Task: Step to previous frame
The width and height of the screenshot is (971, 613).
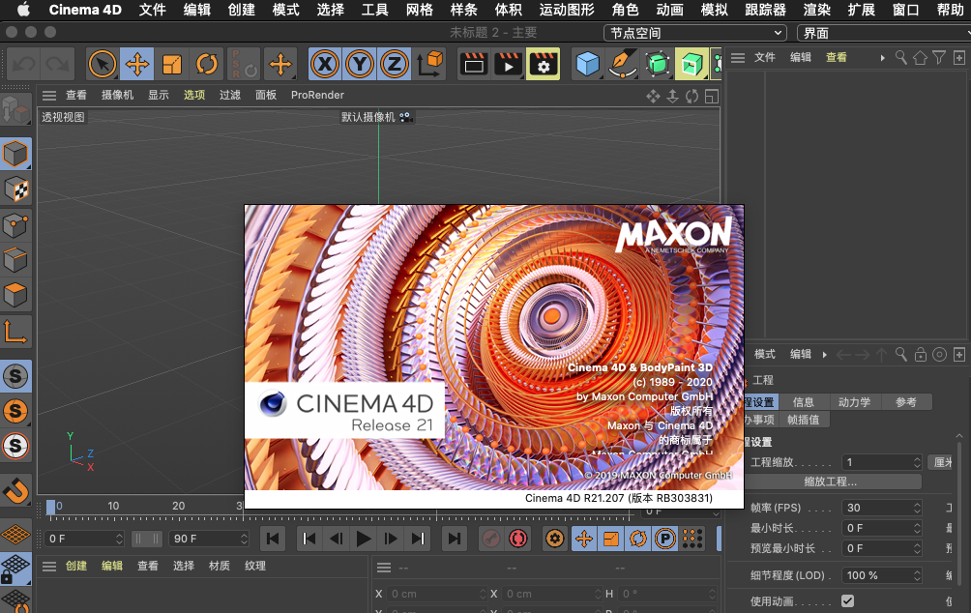Action: coord(336,539)
